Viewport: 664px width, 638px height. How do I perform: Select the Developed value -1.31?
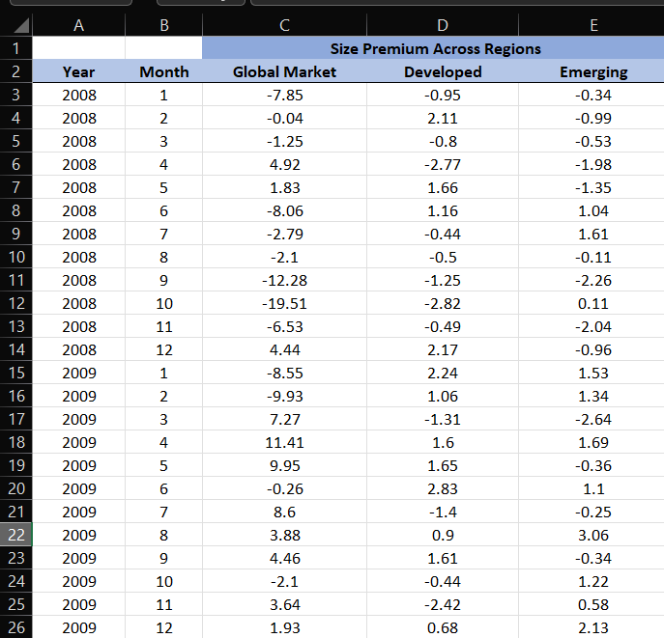[443, 420]
